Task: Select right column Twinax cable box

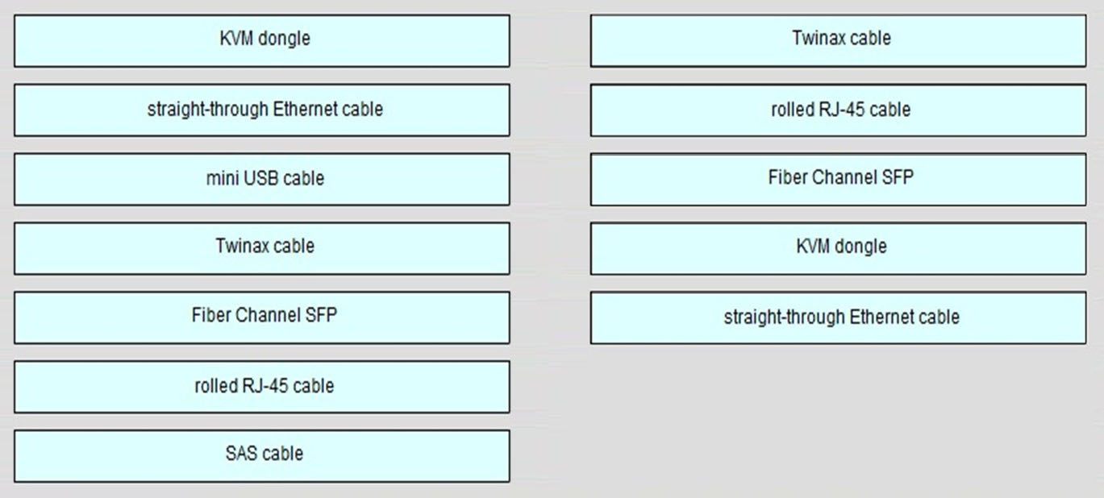Action: 839,40
